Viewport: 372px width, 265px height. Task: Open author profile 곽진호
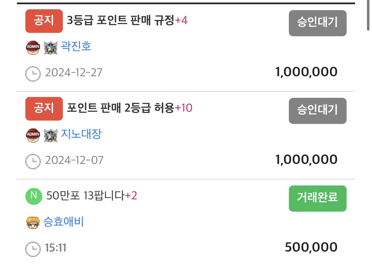coord(76,46)
